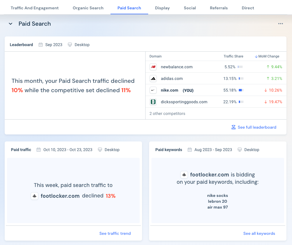Screen dimensions: 292x245
Task: Open the Display tab
Action: tap(162, 8)
